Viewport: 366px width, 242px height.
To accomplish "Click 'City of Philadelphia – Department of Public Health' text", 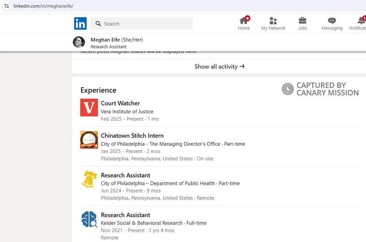I will 158,183.
